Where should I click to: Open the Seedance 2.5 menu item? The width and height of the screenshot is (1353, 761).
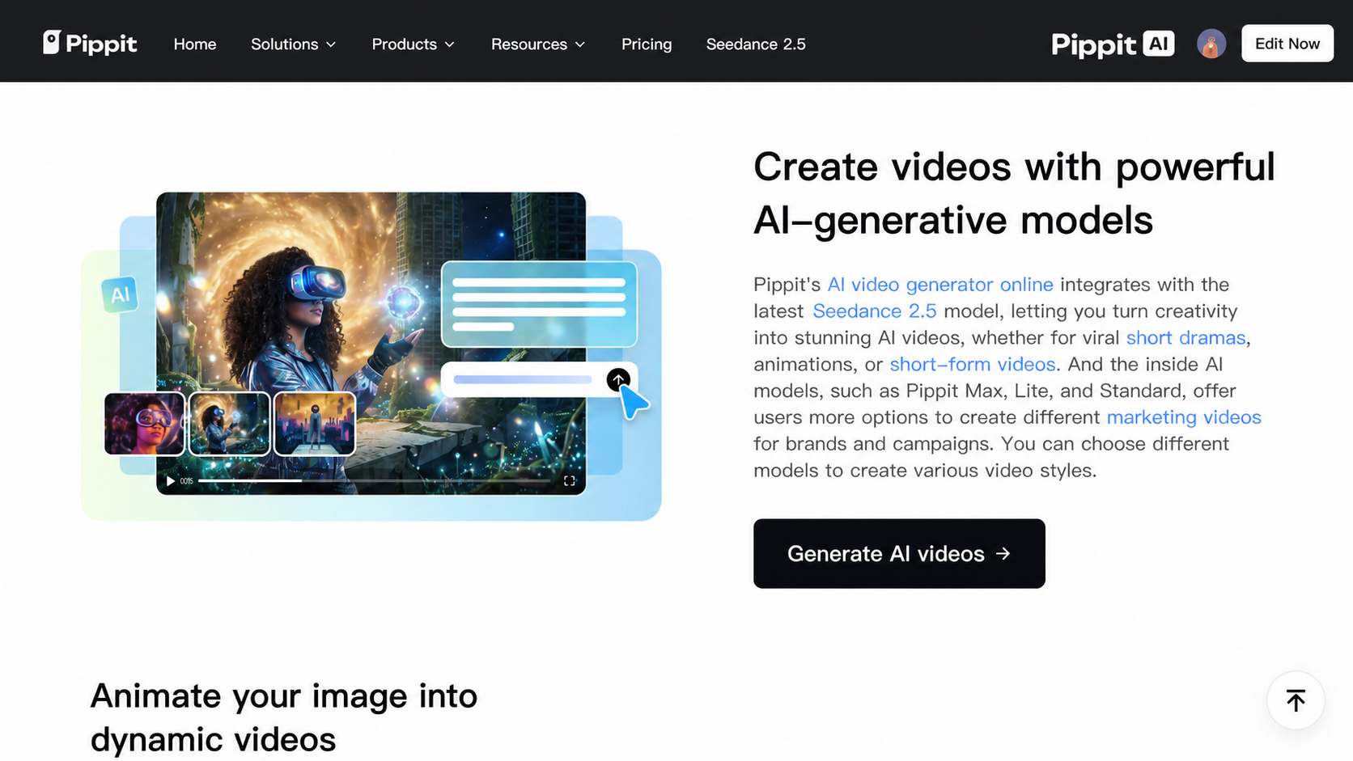tap(756, 44)
